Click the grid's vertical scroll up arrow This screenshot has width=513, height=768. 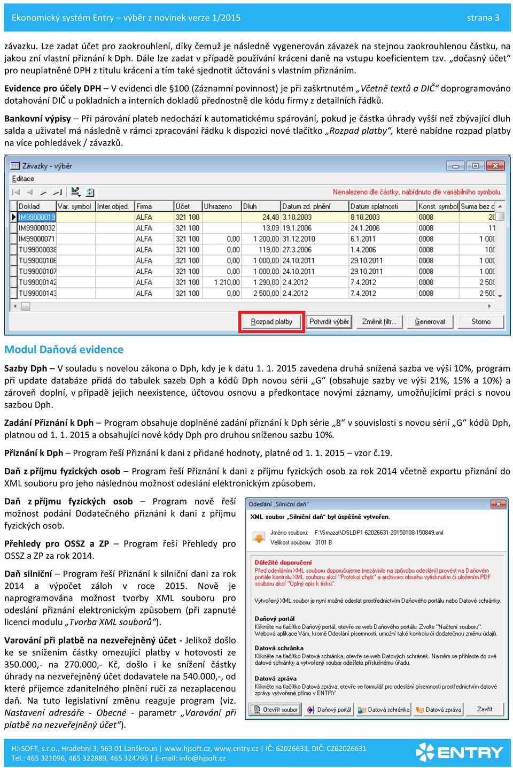click(500, 206)
